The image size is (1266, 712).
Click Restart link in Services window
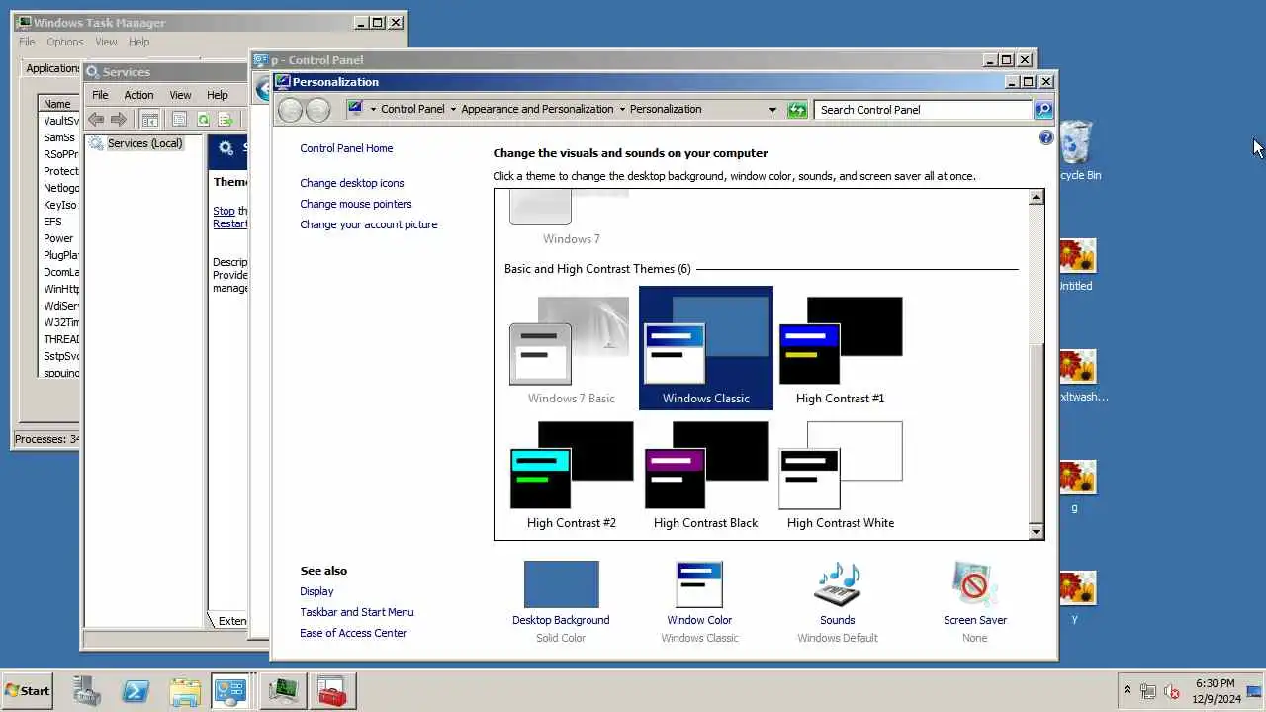(x=229, y=223)
